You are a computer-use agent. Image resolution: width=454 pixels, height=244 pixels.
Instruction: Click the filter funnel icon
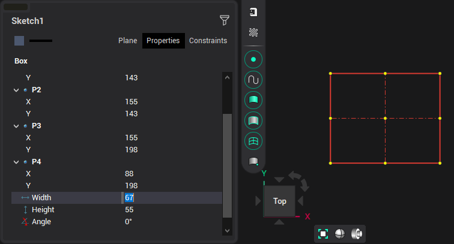[x=225, y=21]
